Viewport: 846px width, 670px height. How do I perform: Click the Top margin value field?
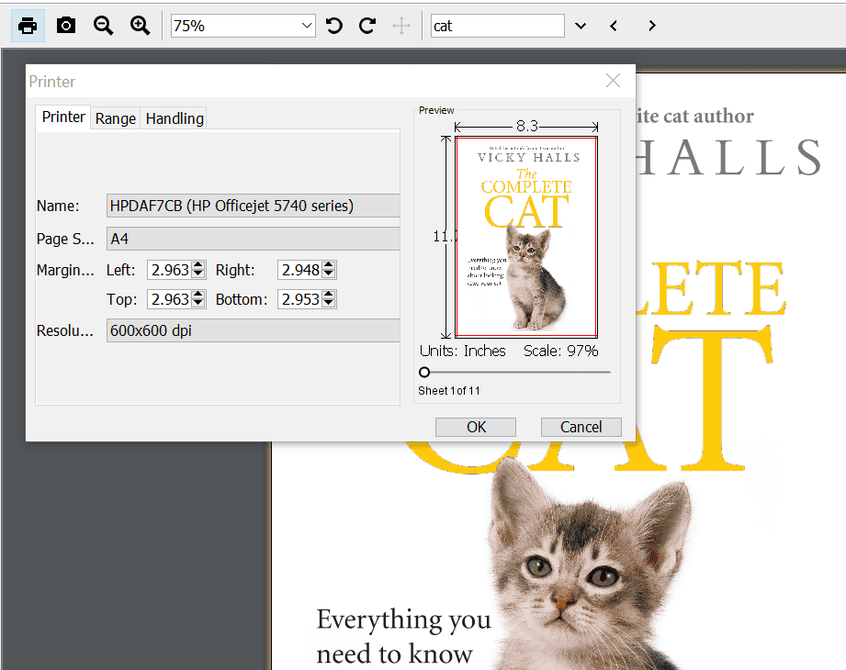[x=169, y=298]
